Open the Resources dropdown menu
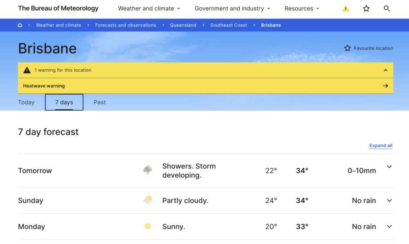 point(301,9)
